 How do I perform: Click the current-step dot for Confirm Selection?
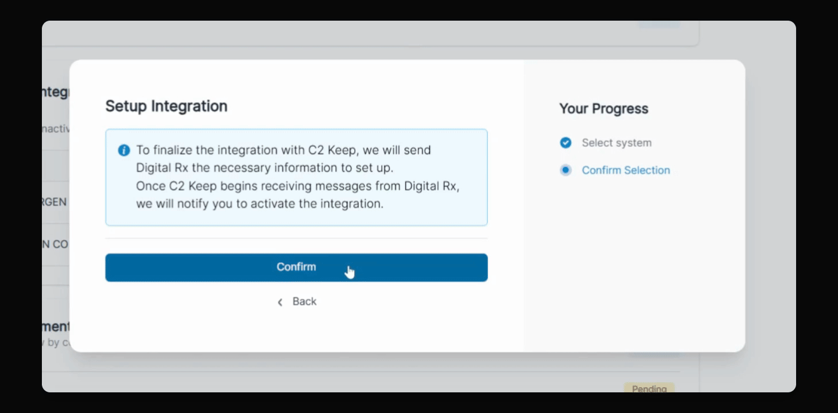(x=565, y=170)
